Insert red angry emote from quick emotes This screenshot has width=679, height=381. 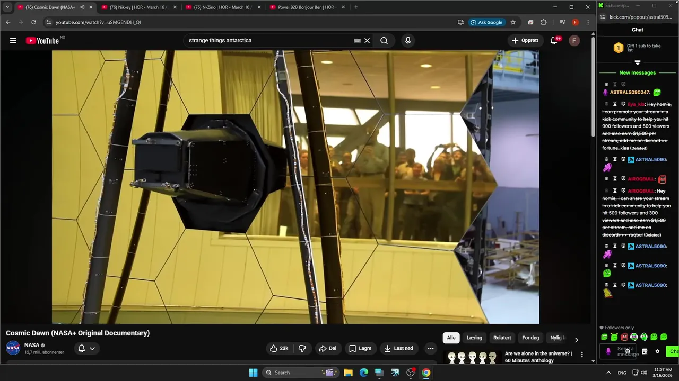point(624,337)
